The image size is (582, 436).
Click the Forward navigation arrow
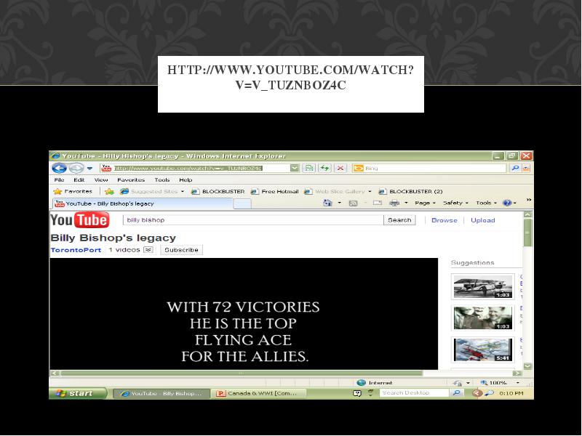76,169
